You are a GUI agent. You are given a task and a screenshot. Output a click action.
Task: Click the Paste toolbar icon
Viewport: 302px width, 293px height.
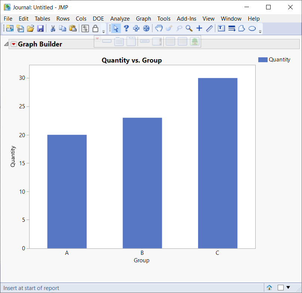click(73, 28)
